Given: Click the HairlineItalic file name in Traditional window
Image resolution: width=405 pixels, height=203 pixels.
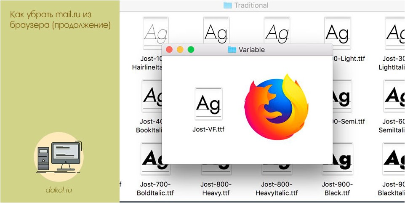Looking at the screenshot, I should (x=147, y=63).
